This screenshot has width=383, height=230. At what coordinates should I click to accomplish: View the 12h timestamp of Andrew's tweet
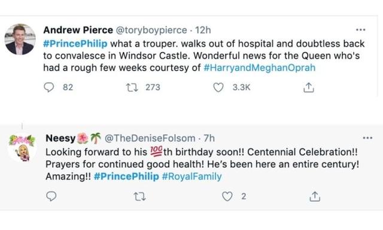(x=203, y=30)
